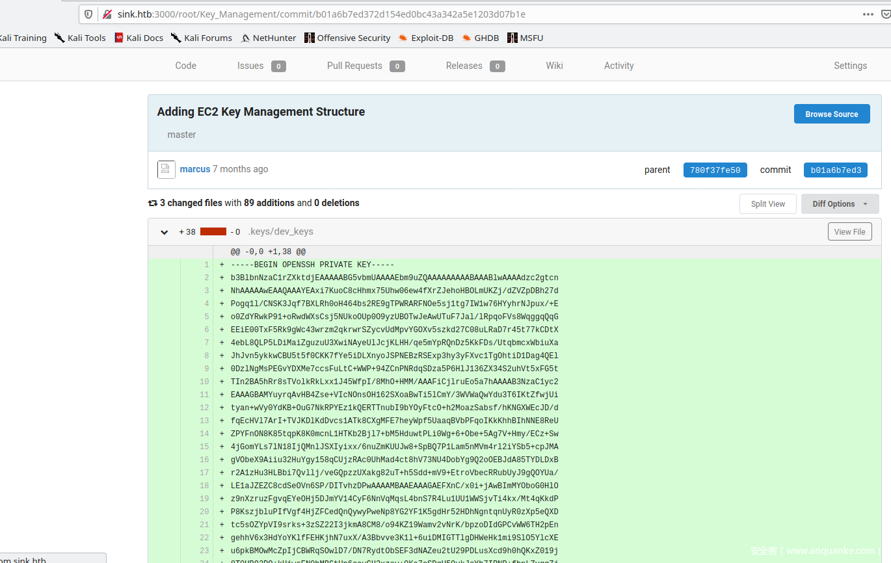The image size is (891, 563).
Task: Click marcus's avatar image
Action: tap(166, 170)
